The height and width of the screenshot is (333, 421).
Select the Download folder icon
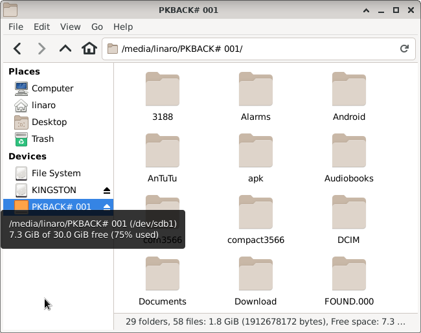256,273
